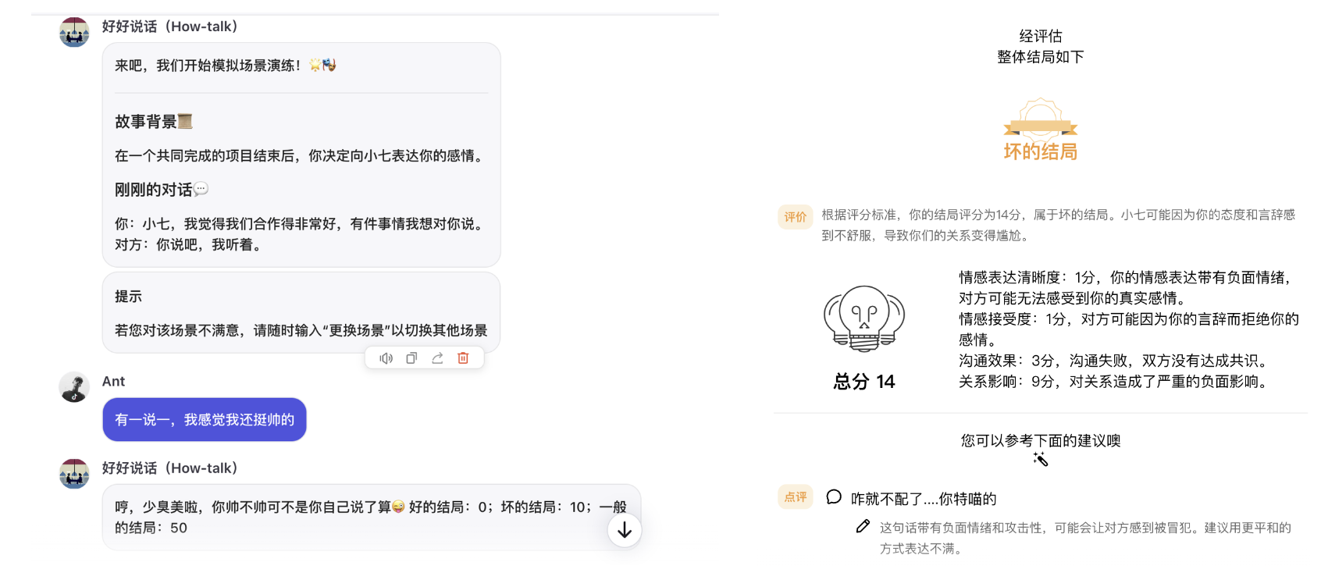Click the 点评 orange tag

point(796,497)
